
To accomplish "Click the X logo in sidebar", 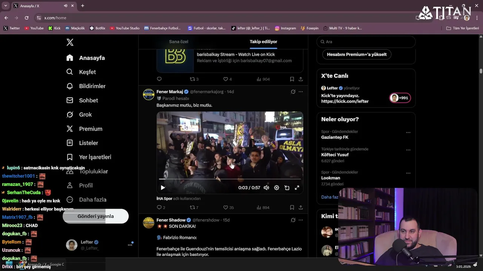I will tap(70, 42).
